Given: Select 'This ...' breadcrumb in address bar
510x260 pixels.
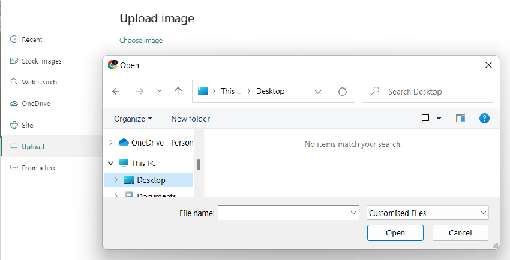Looking at the screenshot, I should 231,91.
